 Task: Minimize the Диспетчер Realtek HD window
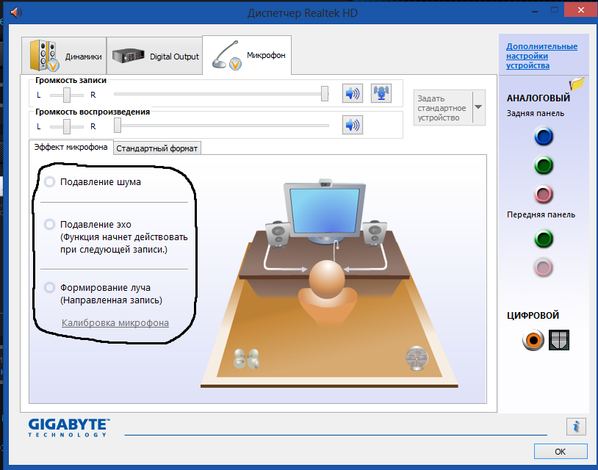(535, 11)
